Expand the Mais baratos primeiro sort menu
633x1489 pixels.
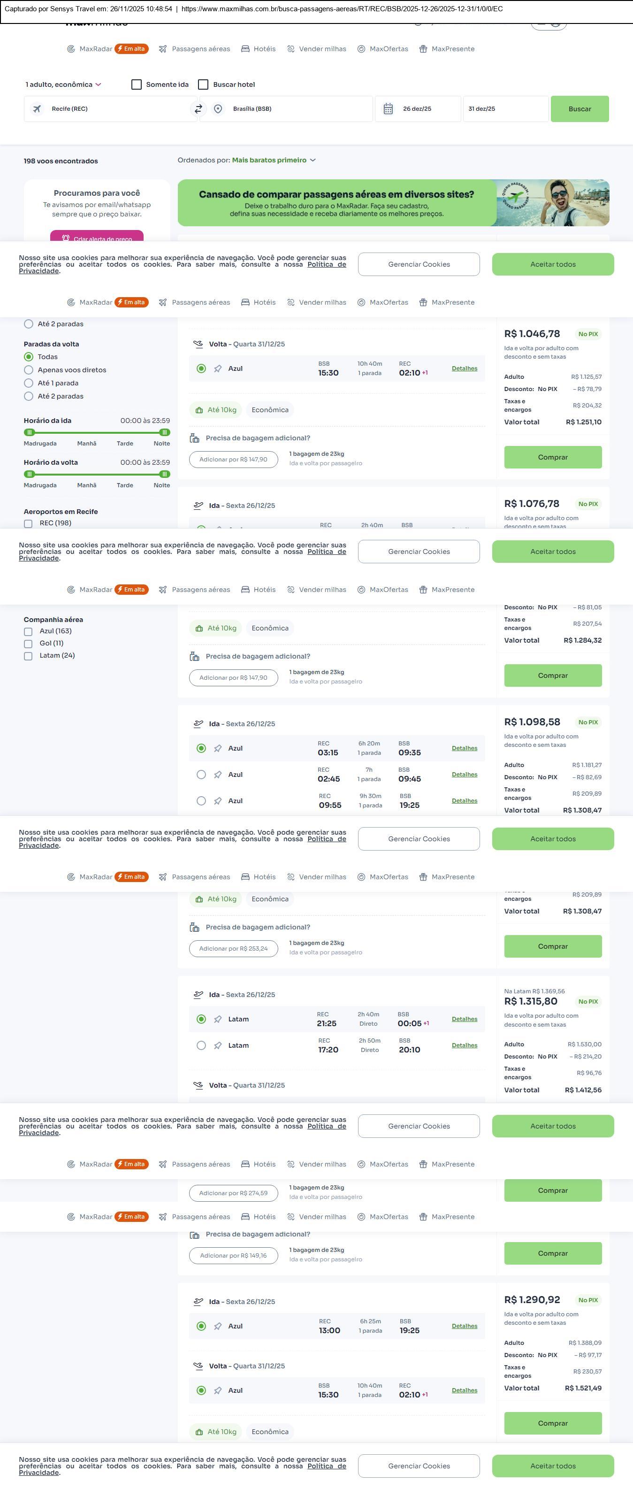pyautogui.click(x=273, y=160)
